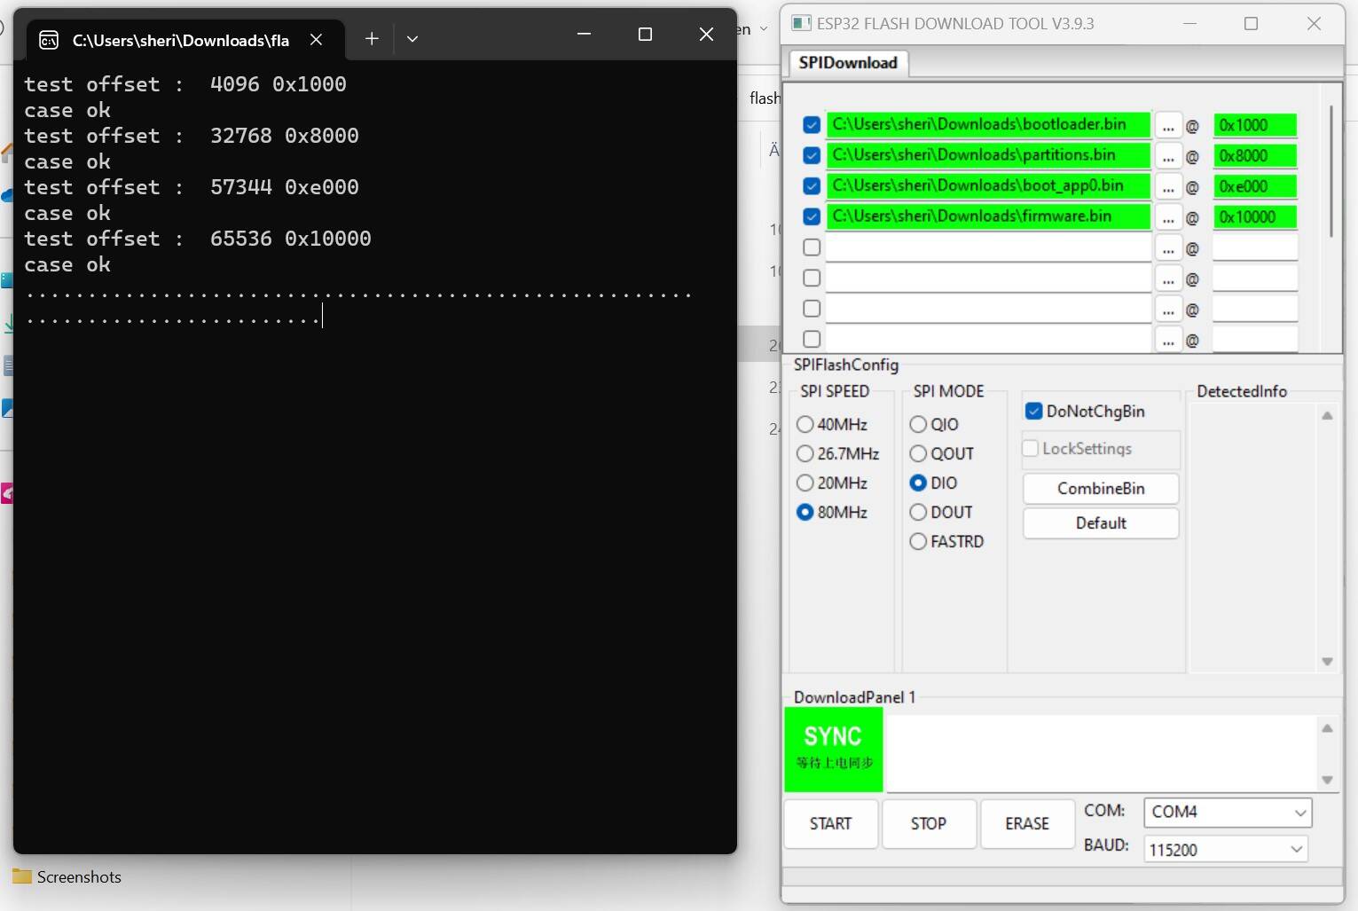The image size is (1358, 911).
Task: Select QIO SPI mode
Action: coord(934,424)
